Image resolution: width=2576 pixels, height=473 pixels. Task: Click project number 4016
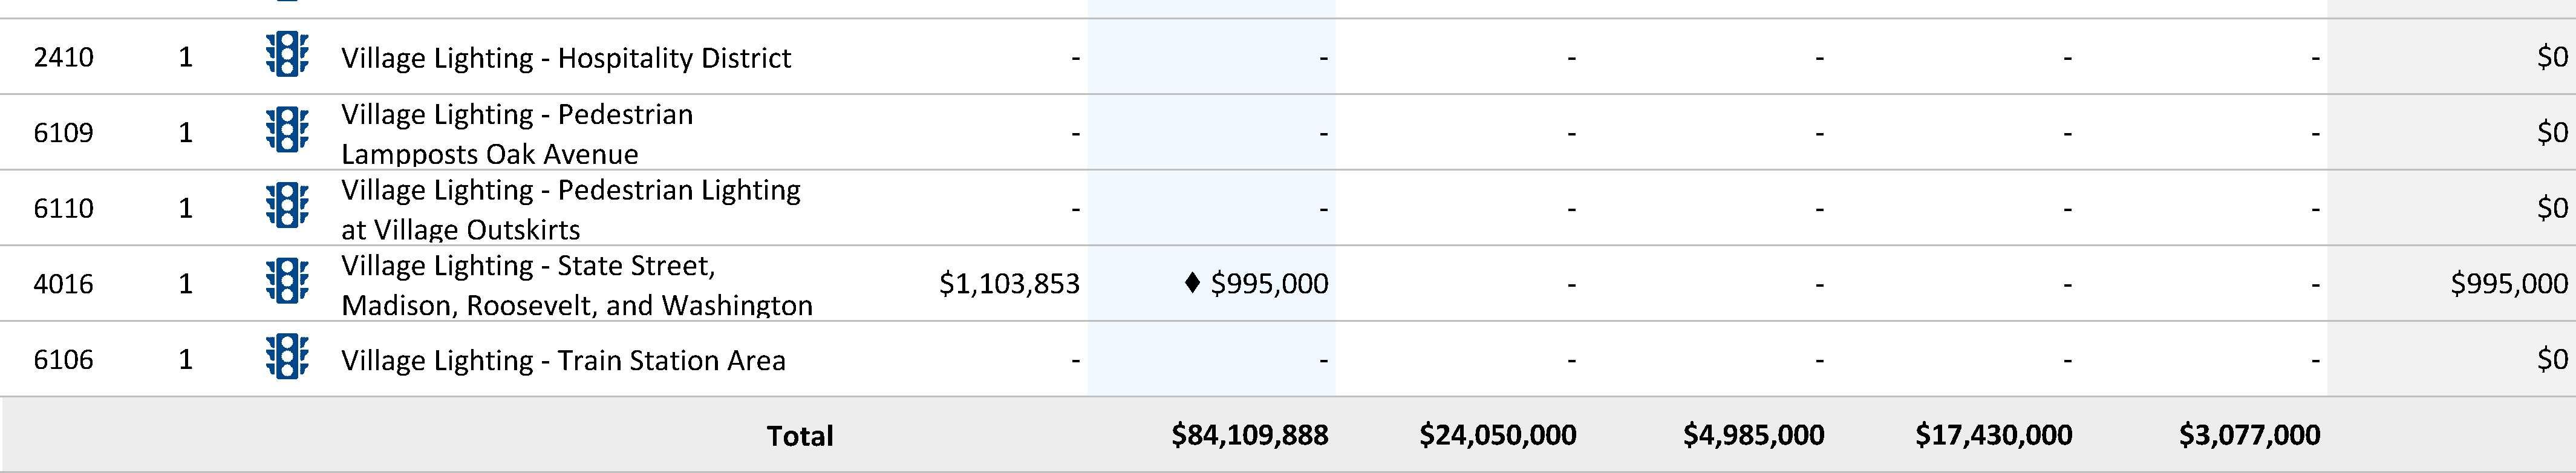click(x=64, y=284)
